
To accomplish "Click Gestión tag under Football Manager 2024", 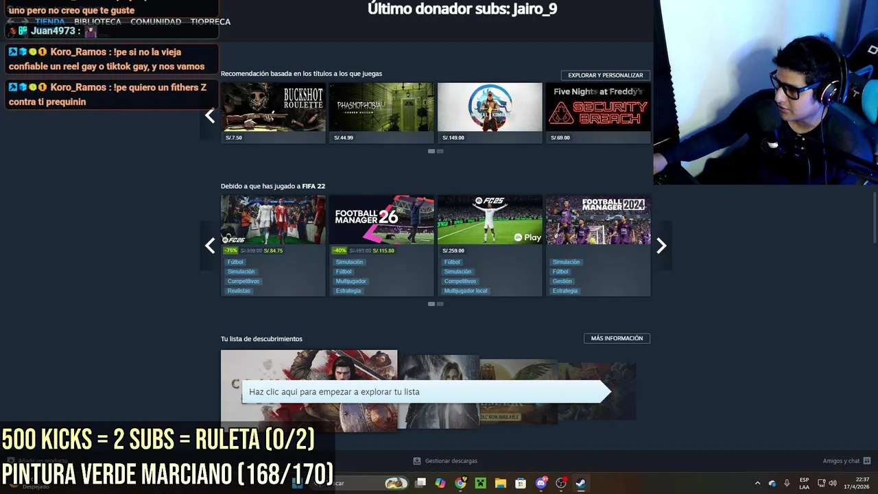I will click(562, 281).
